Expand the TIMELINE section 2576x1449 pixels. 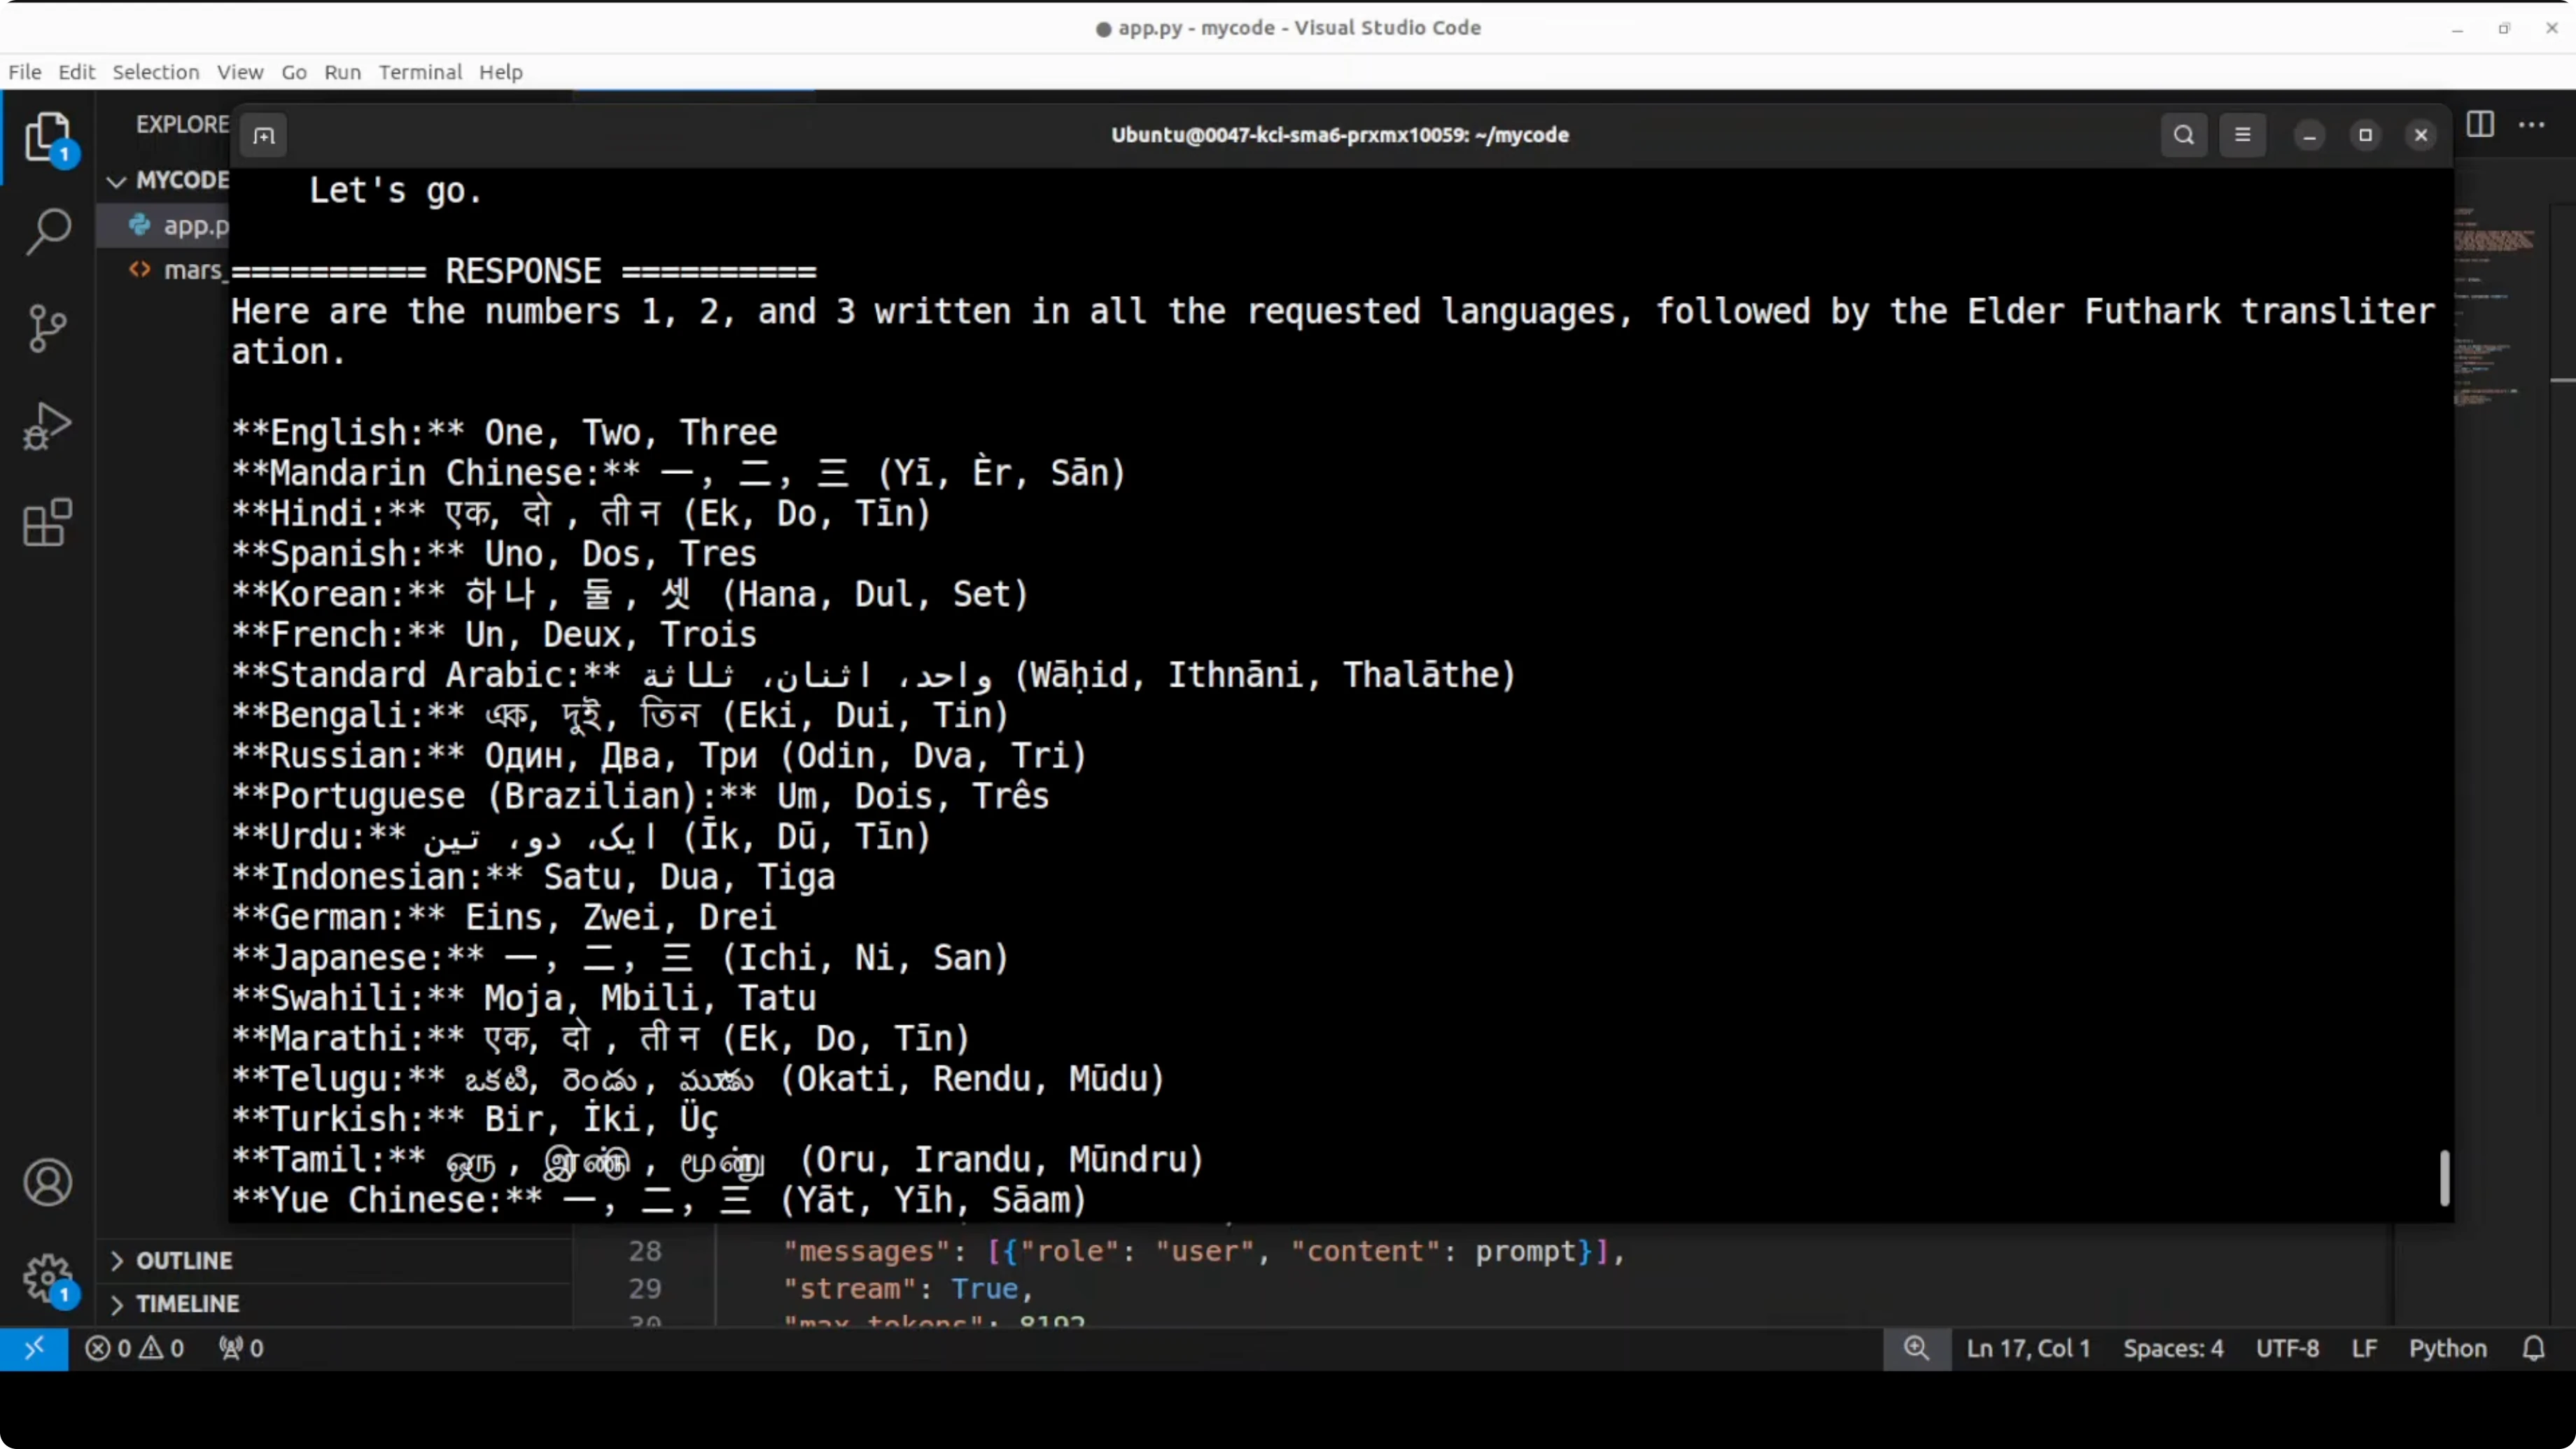187,1304
